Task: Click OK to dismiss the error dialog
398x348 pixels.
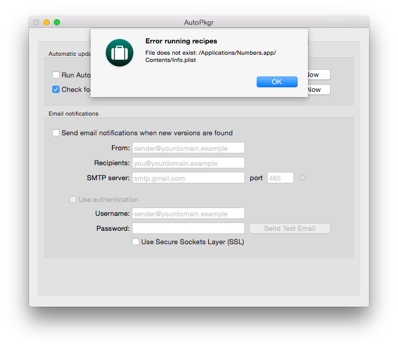Action: pyautogui.click(x=277, y=82)
